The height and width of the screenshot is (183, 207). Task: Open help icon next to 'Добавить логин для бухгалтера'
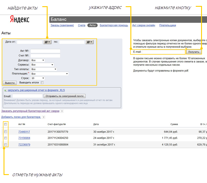[x=43, y=117]
